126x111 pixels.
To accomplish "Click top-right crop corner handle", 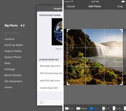I will coord(121,30).
